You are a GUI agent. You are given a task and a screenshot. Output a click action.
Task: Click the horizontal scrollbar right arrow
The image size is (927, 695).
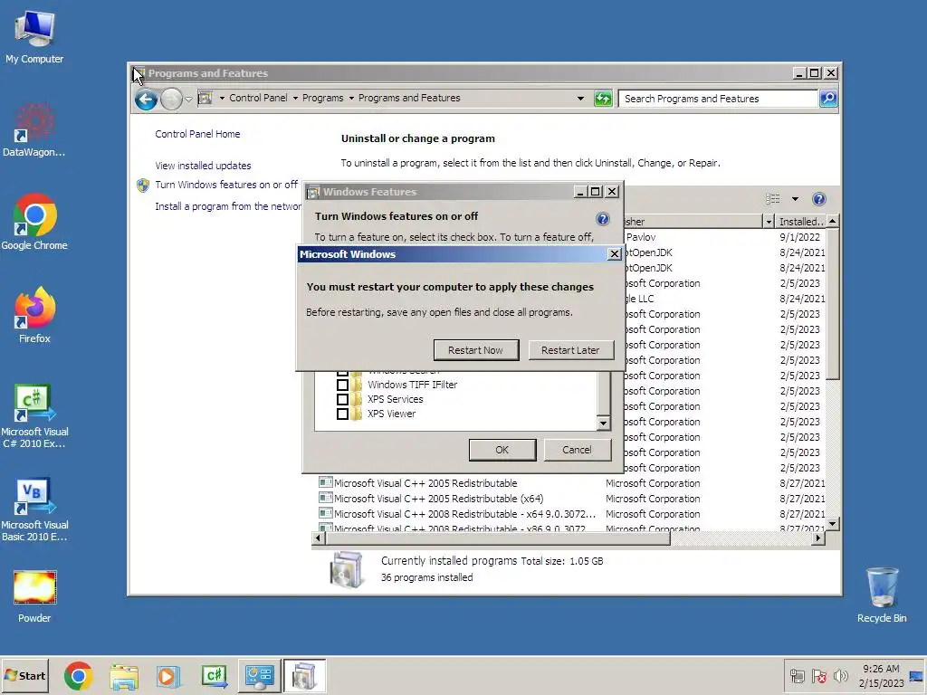click(818, 538)
